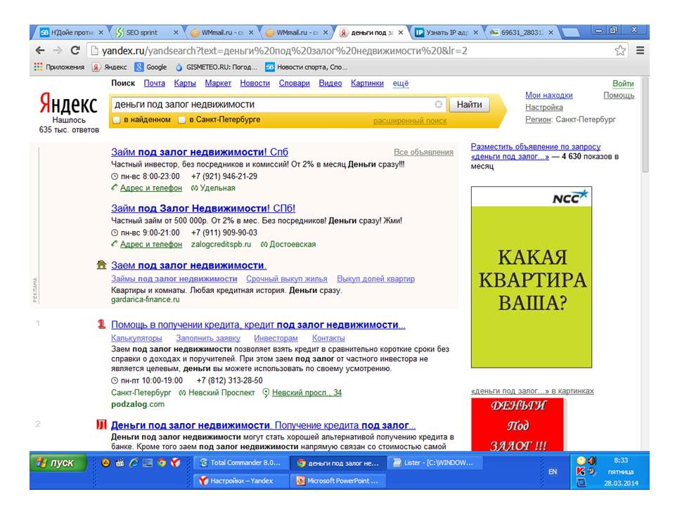Screen dimensions: 675x506
Task: Click the Яндекс logo
Action: 68,103
